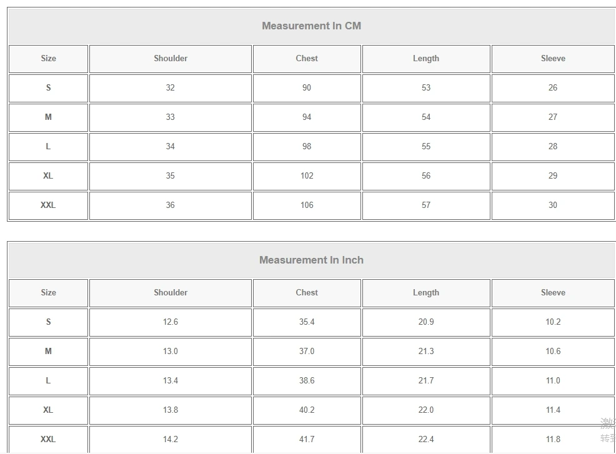Click the XXL size cell in CM table
Screen dimensions: 616x454
pos(48,205)
